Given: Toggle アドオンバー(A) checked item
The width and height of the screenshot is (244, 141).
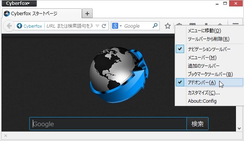Looking at the screenshot, I should [x=209, y=82].
